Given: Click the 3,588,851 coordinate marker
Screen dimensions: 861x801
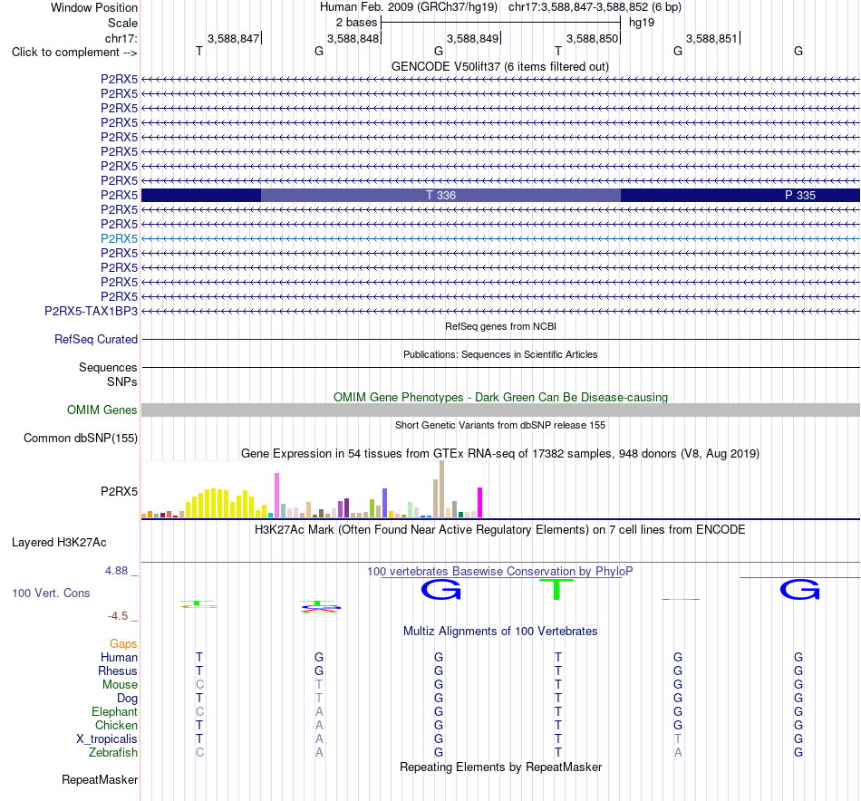Looking at the screenshot, I should coord(712,38).
